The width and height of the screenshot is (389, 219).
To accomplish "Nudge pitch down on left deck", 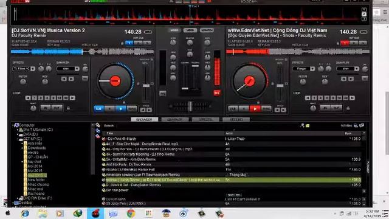I will click(143, 109).
